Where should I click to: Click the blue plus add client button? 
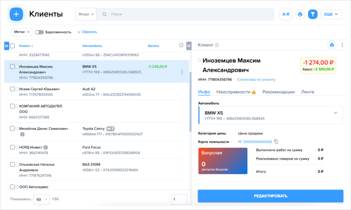click(x=16, y=14)
